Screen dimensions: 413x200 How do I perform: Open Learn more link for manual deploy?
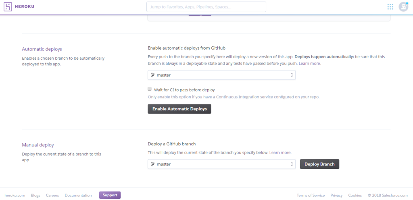click(x=280, y=152)
